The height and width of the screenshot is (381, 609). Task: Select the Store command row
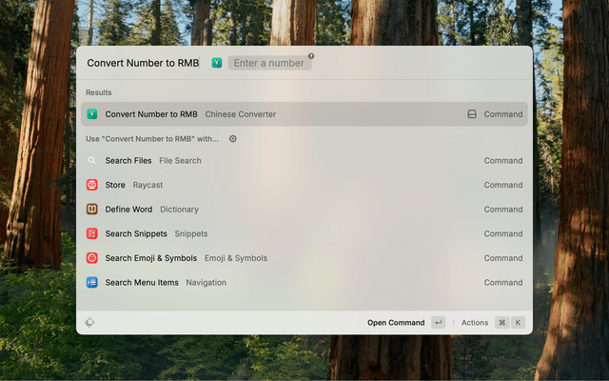tap(304, 185)
